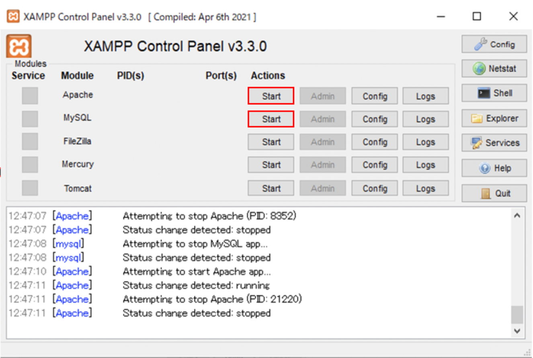Click the log scrollbar down arrow

tap(517, 331)
